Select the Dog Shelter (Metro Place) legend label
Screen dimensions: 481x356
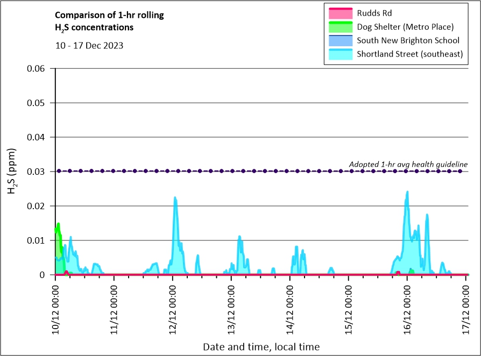coord(406,26)
